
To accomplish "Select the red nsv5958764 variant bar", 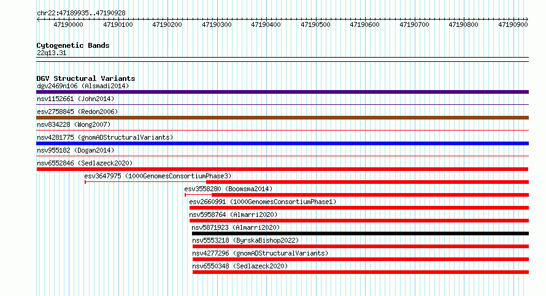I will (x=359, y=221).
